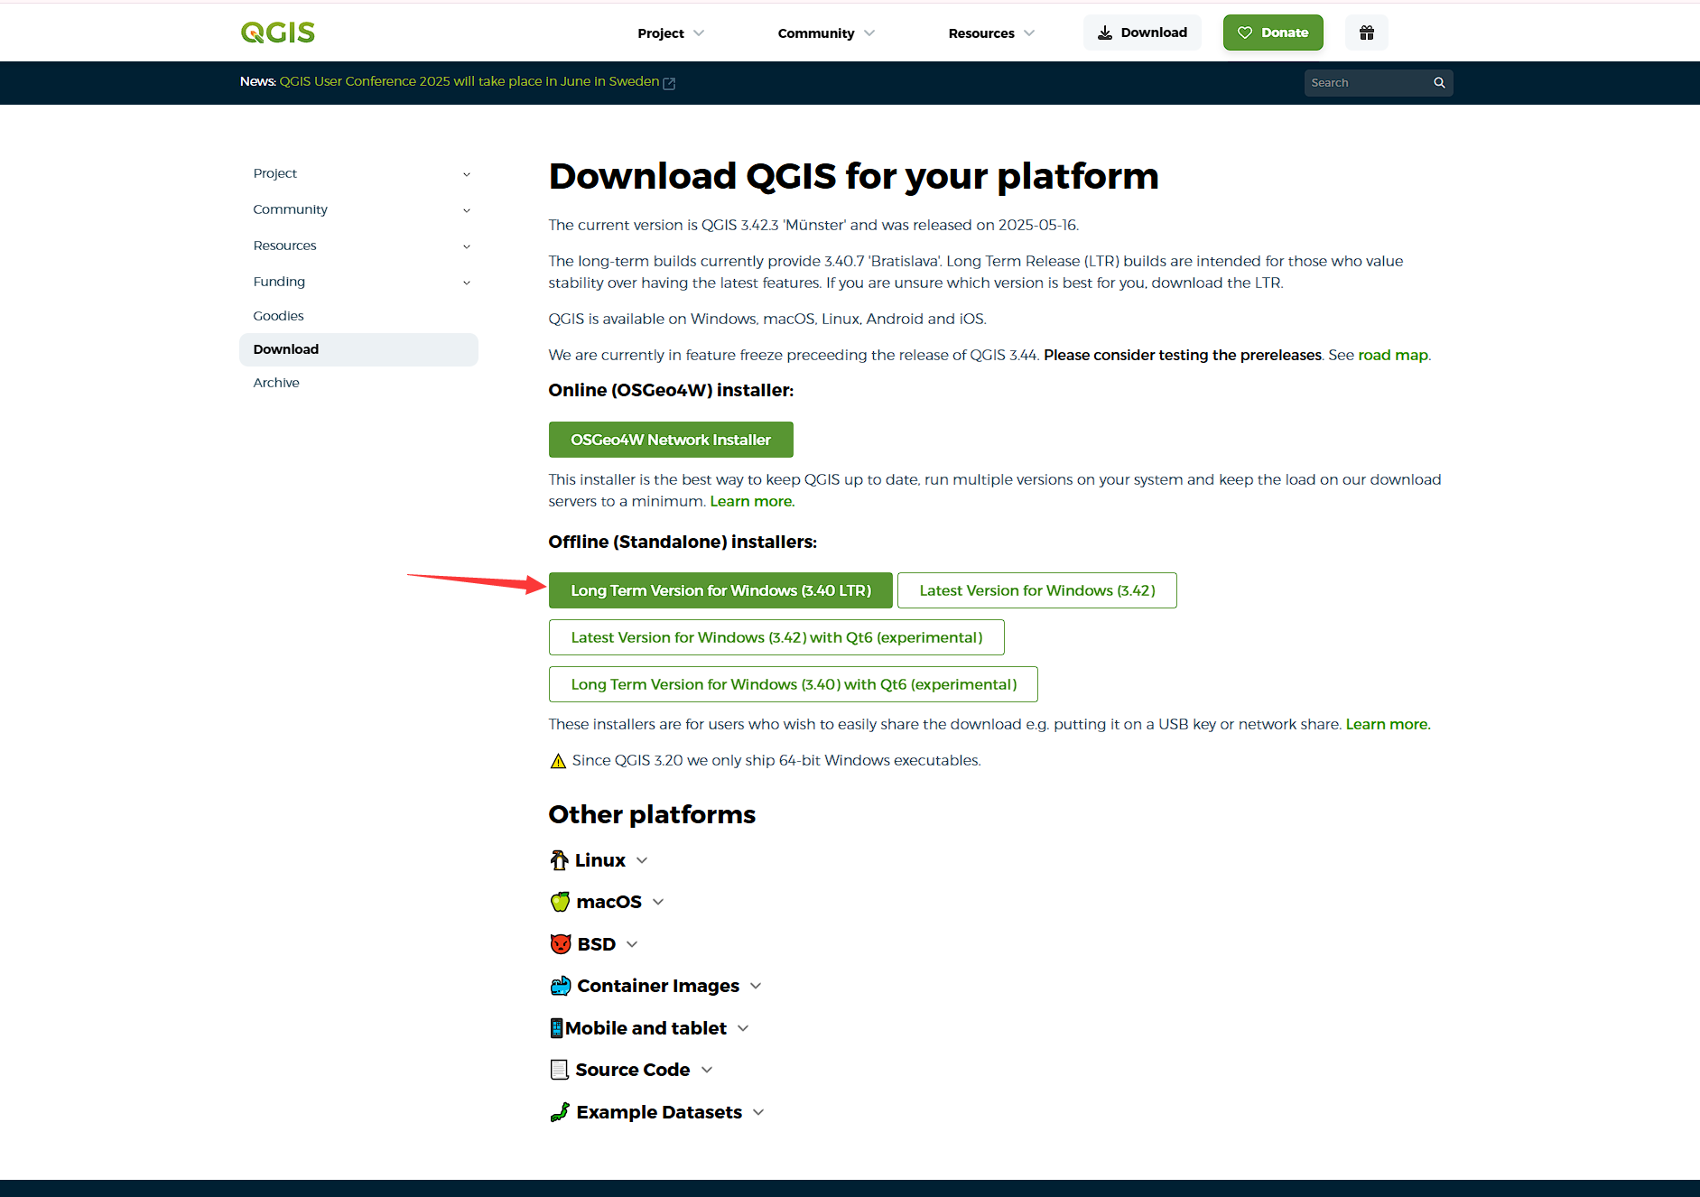Open the Community menu in top navigation
This screenshot has width=1700, height=1197.
825,33
